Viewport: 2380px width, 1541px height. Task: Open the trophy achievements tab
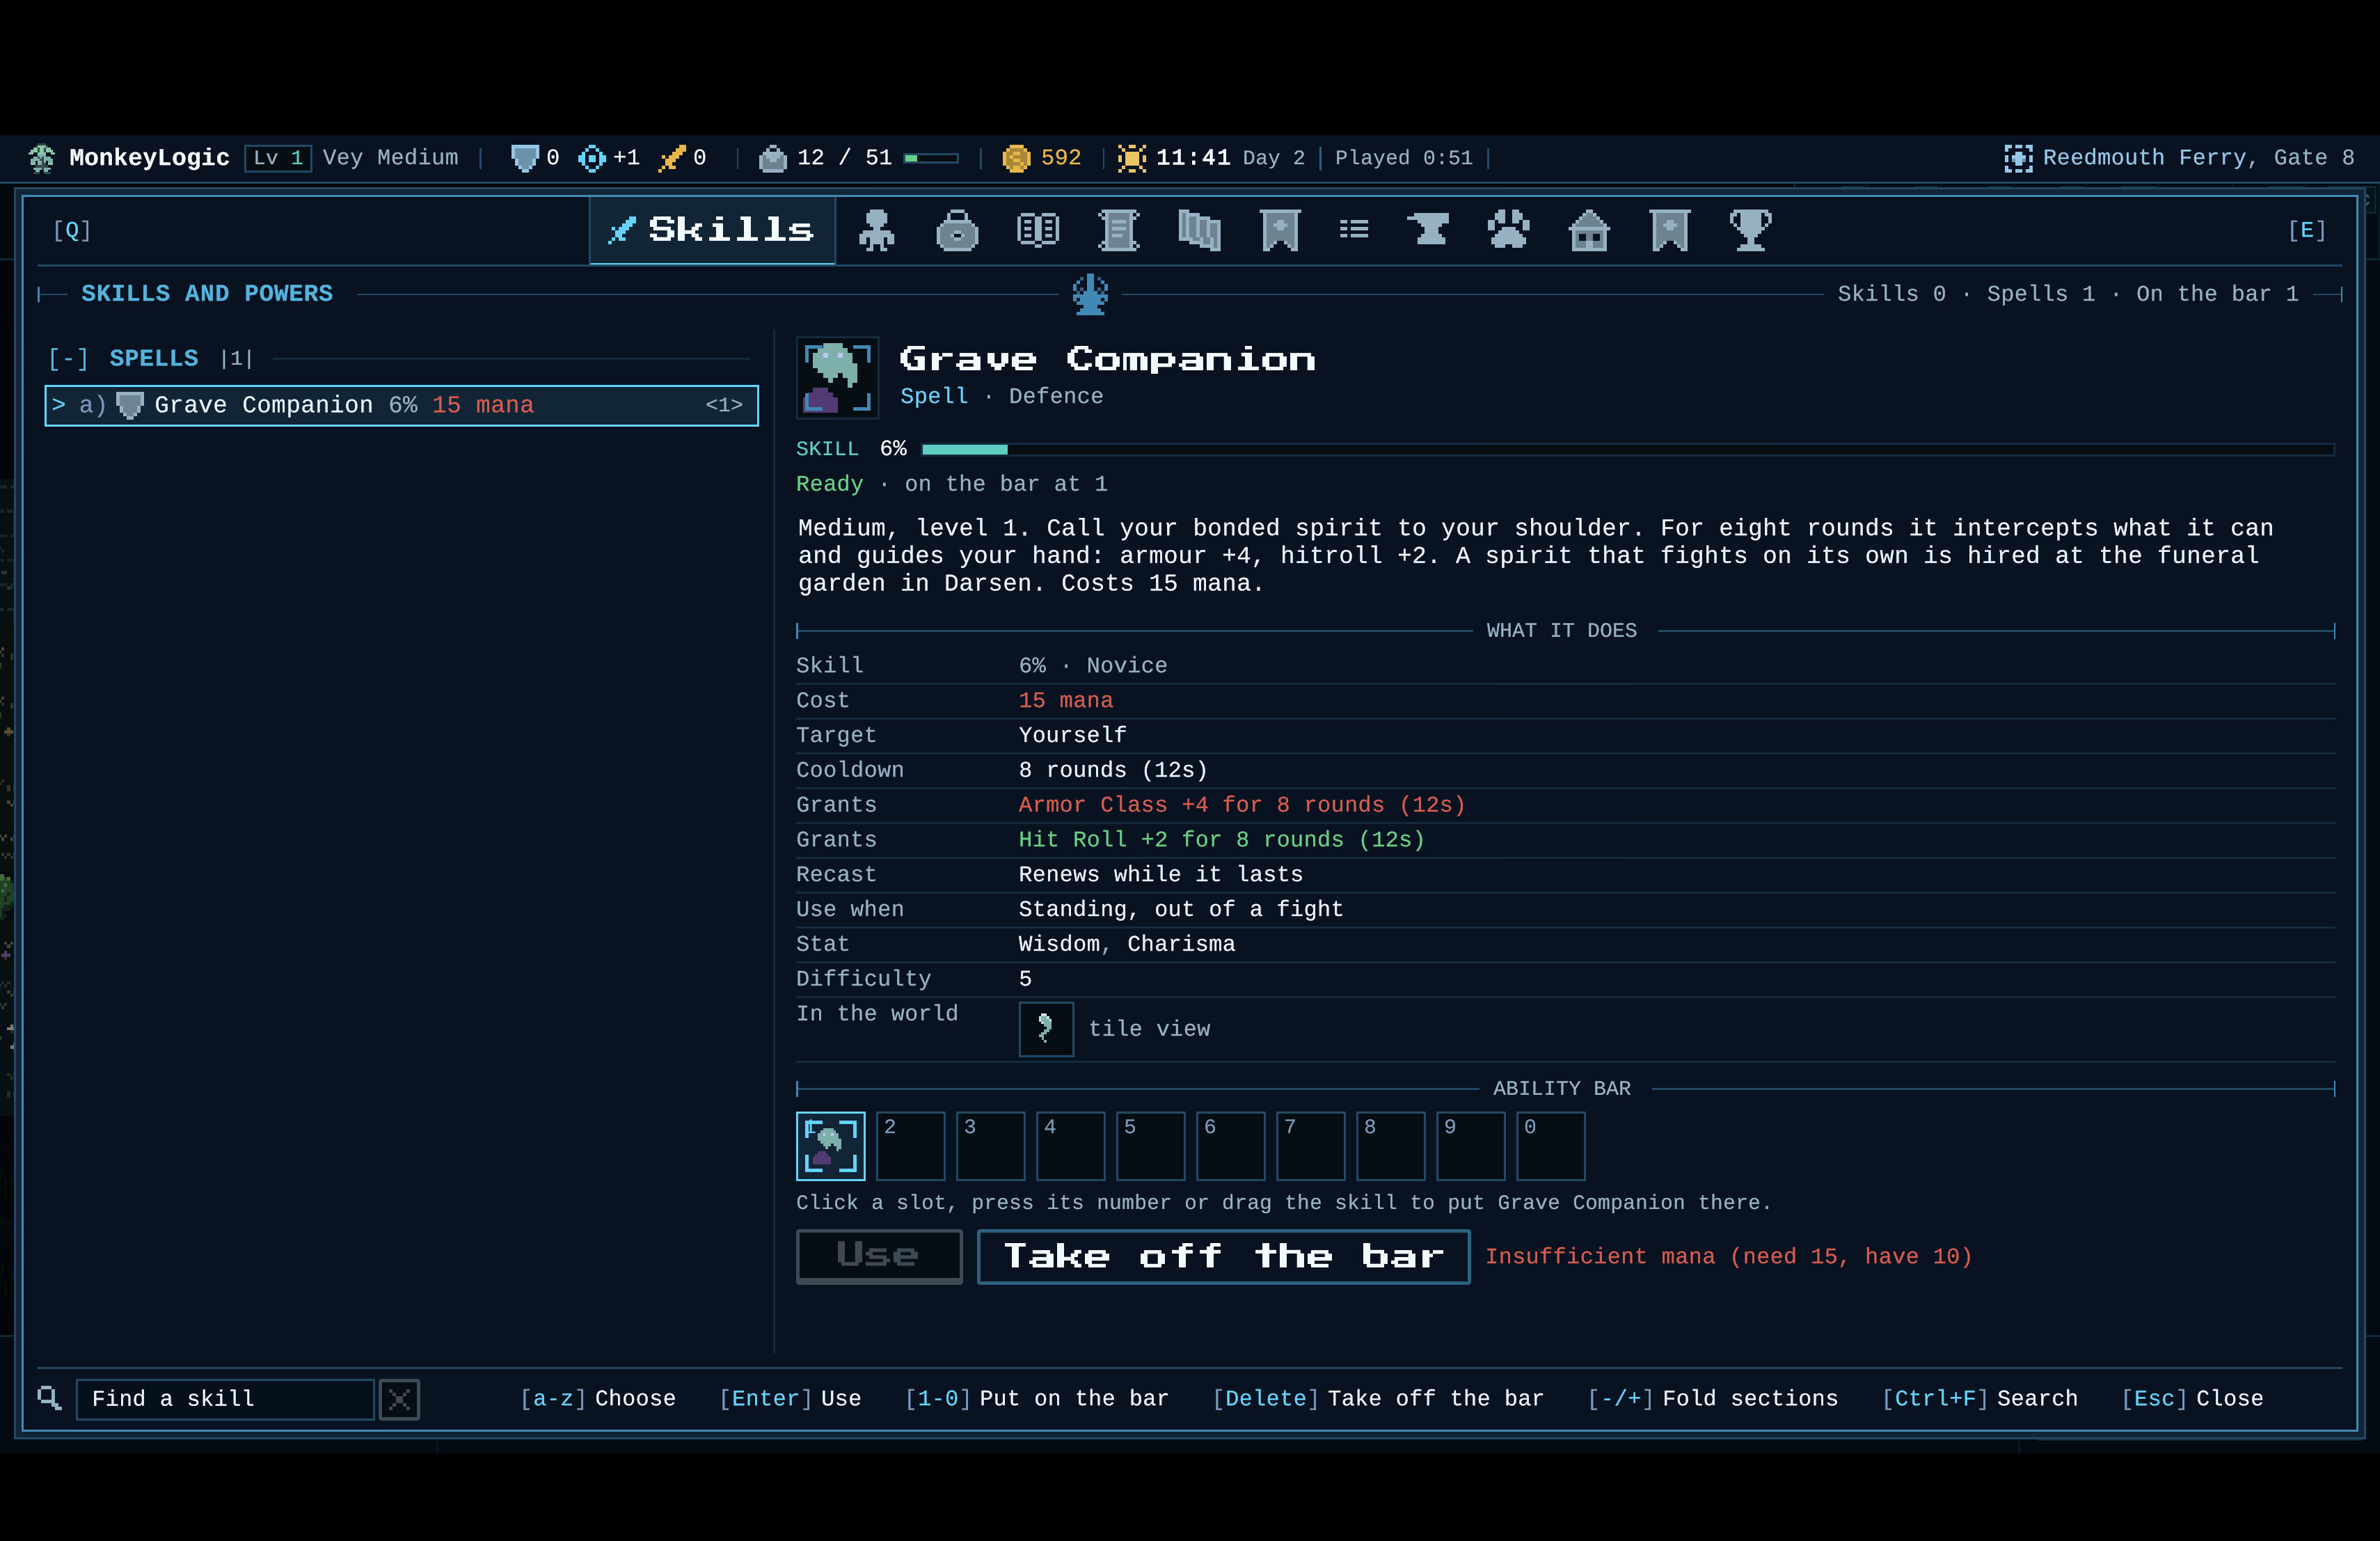[1750, 230]
